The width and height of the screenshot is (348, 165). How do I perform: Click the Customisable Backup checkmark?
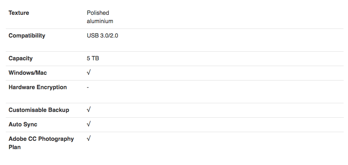coord(88,110)
